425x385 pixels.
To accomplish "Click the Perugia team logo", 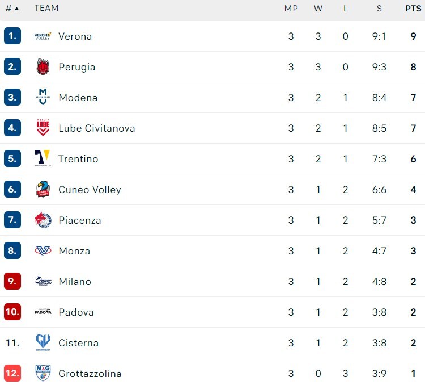I will tap(43, 67).
